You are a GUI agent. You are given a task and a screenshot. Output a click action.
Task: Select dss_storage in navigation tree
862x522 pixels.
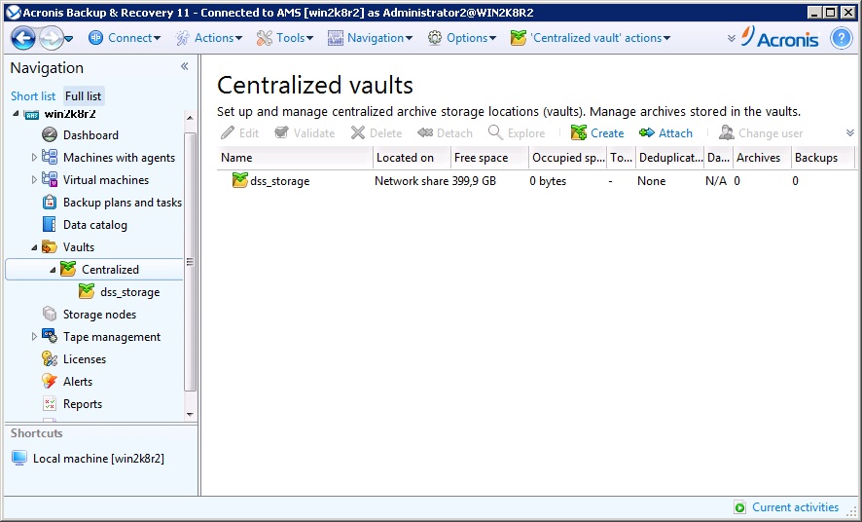pyautogui.click(x=130, y=292)
